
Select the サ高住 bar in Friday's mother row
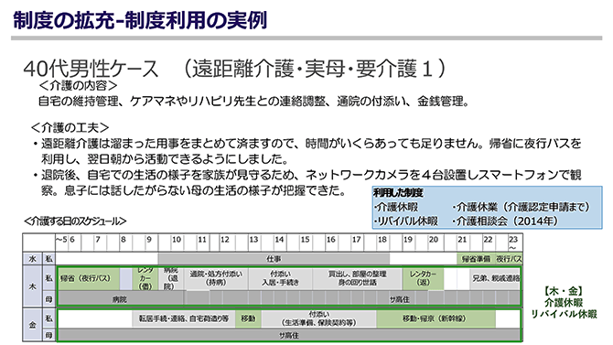pos(289,335)
